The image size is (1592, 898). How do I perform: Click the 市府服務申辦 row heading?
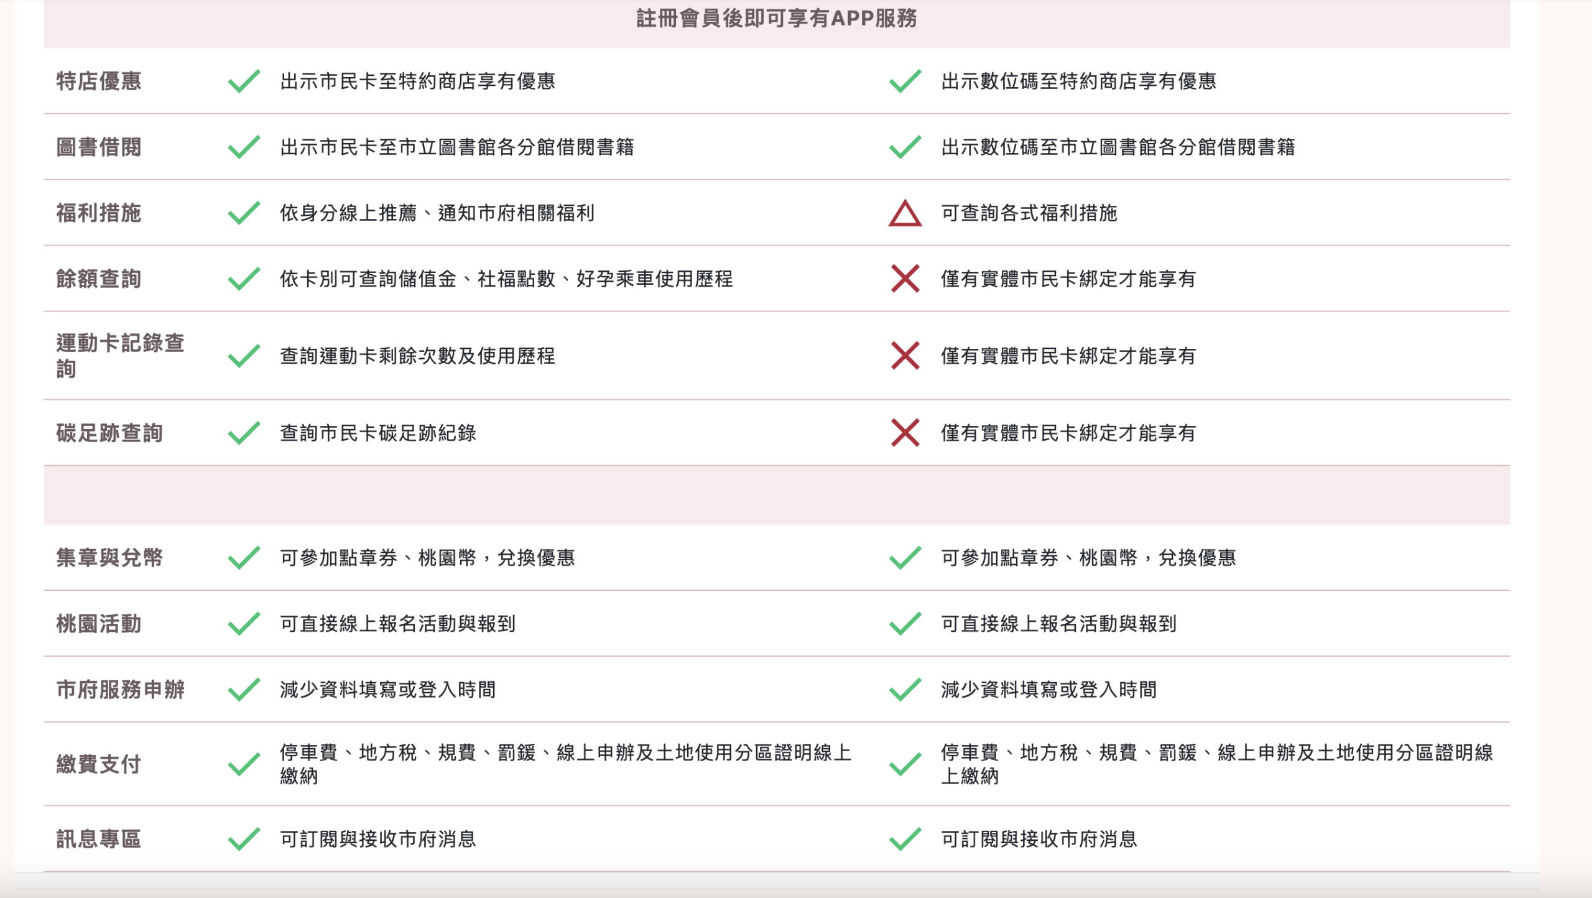121,690
